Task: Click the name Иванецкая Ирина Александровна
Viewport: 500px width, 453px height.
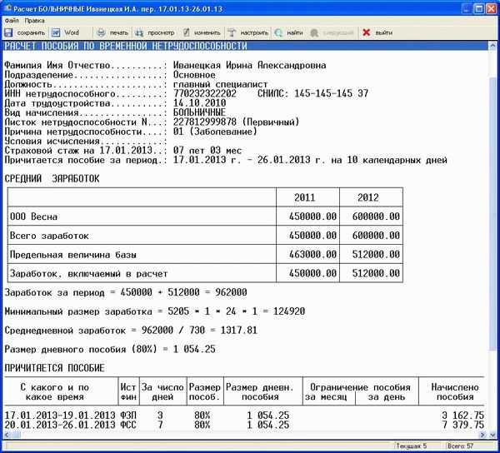Action: point(249,65)
